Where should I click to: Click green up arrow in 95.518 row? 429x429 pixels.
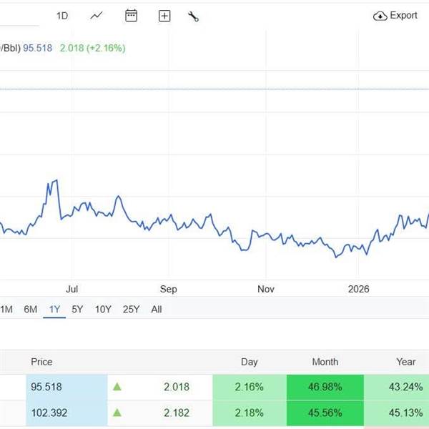click(117, 387)
